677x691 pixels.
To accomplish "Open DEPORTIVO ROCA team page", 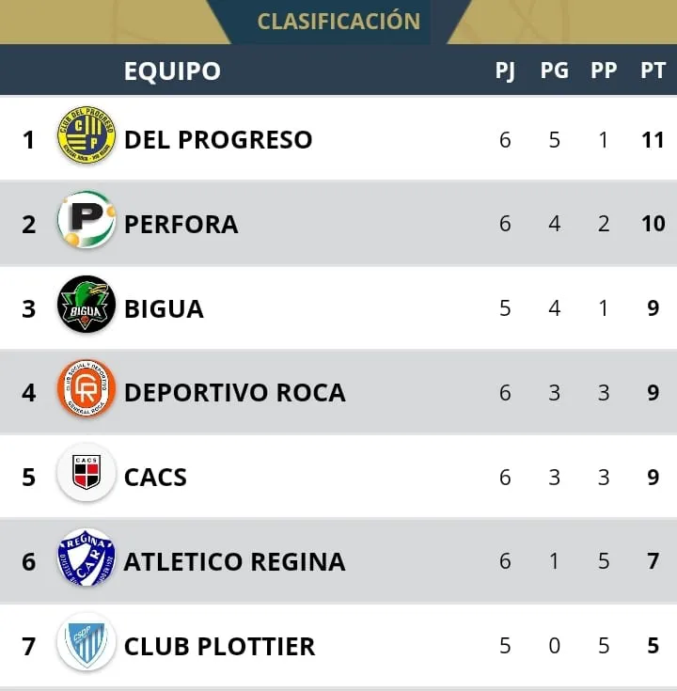I will (235, 393).
